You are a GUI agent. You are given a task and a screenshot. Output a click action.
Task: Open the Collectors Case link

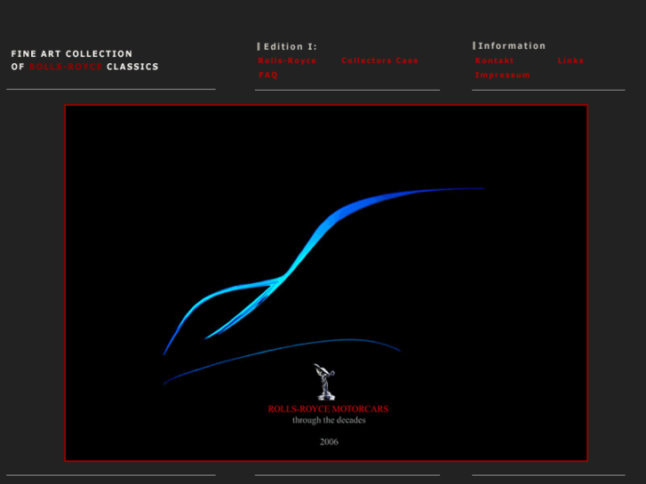(379, 60)
